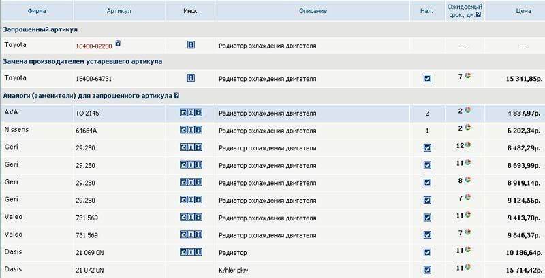Click the help icon in the expected delivery header
The width and height of the screenshot is (545, 278).
[x=478, y=15]
